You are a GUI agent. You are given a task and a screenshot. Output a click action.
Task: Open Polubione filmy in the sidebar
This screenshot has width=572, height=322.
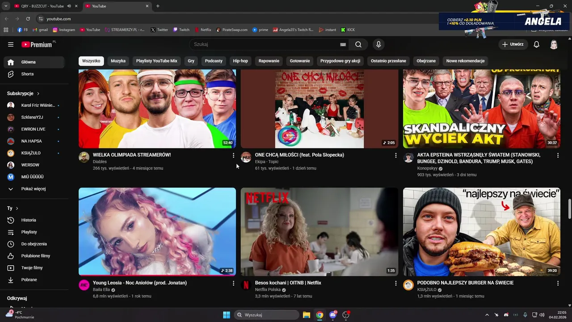click(34, 256)
